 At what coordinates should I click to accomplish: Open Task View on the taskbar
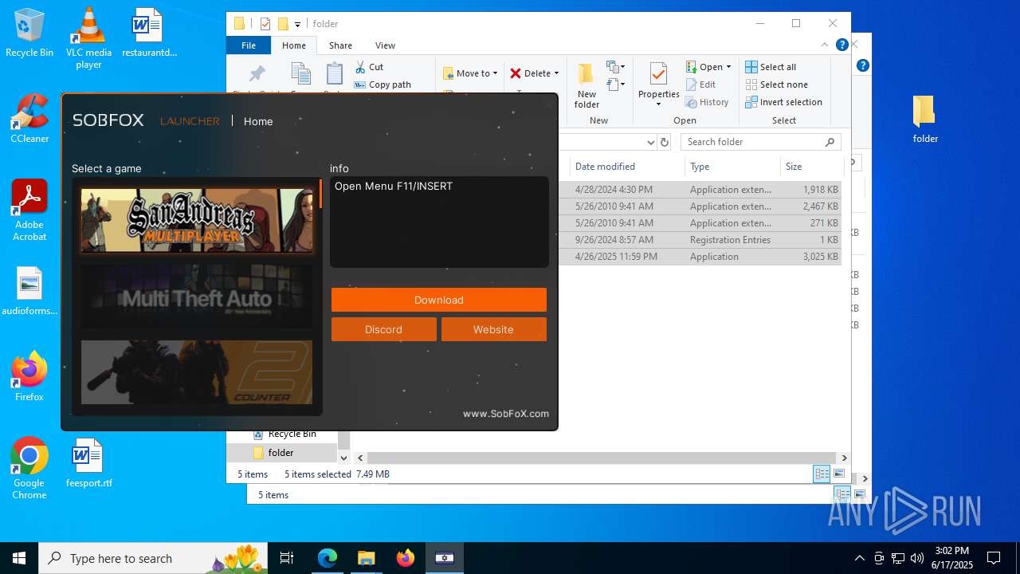pos(287,558)
